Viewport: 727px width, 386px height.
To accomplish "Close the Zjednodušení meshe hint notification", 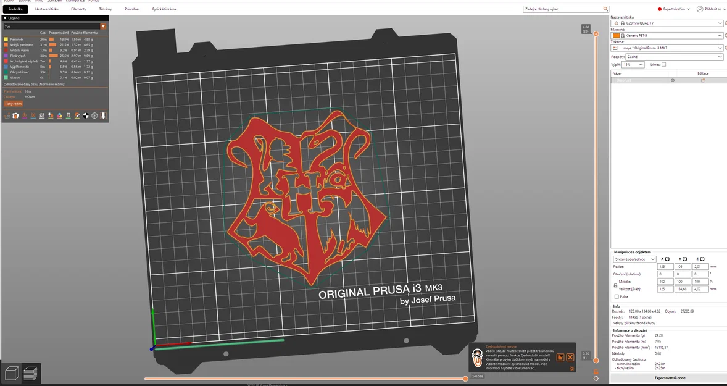I will 570,357.
